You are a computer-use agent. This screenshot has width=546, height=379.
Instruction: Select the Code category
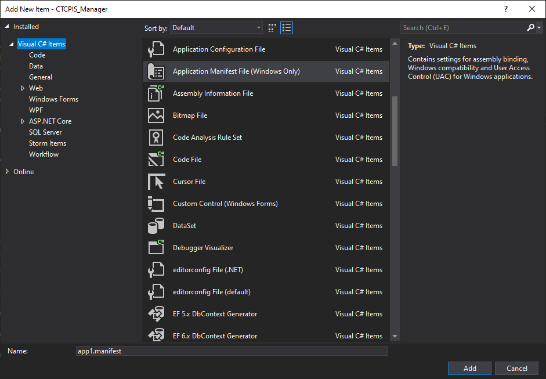pyautogui.click(x=37, y=55)
